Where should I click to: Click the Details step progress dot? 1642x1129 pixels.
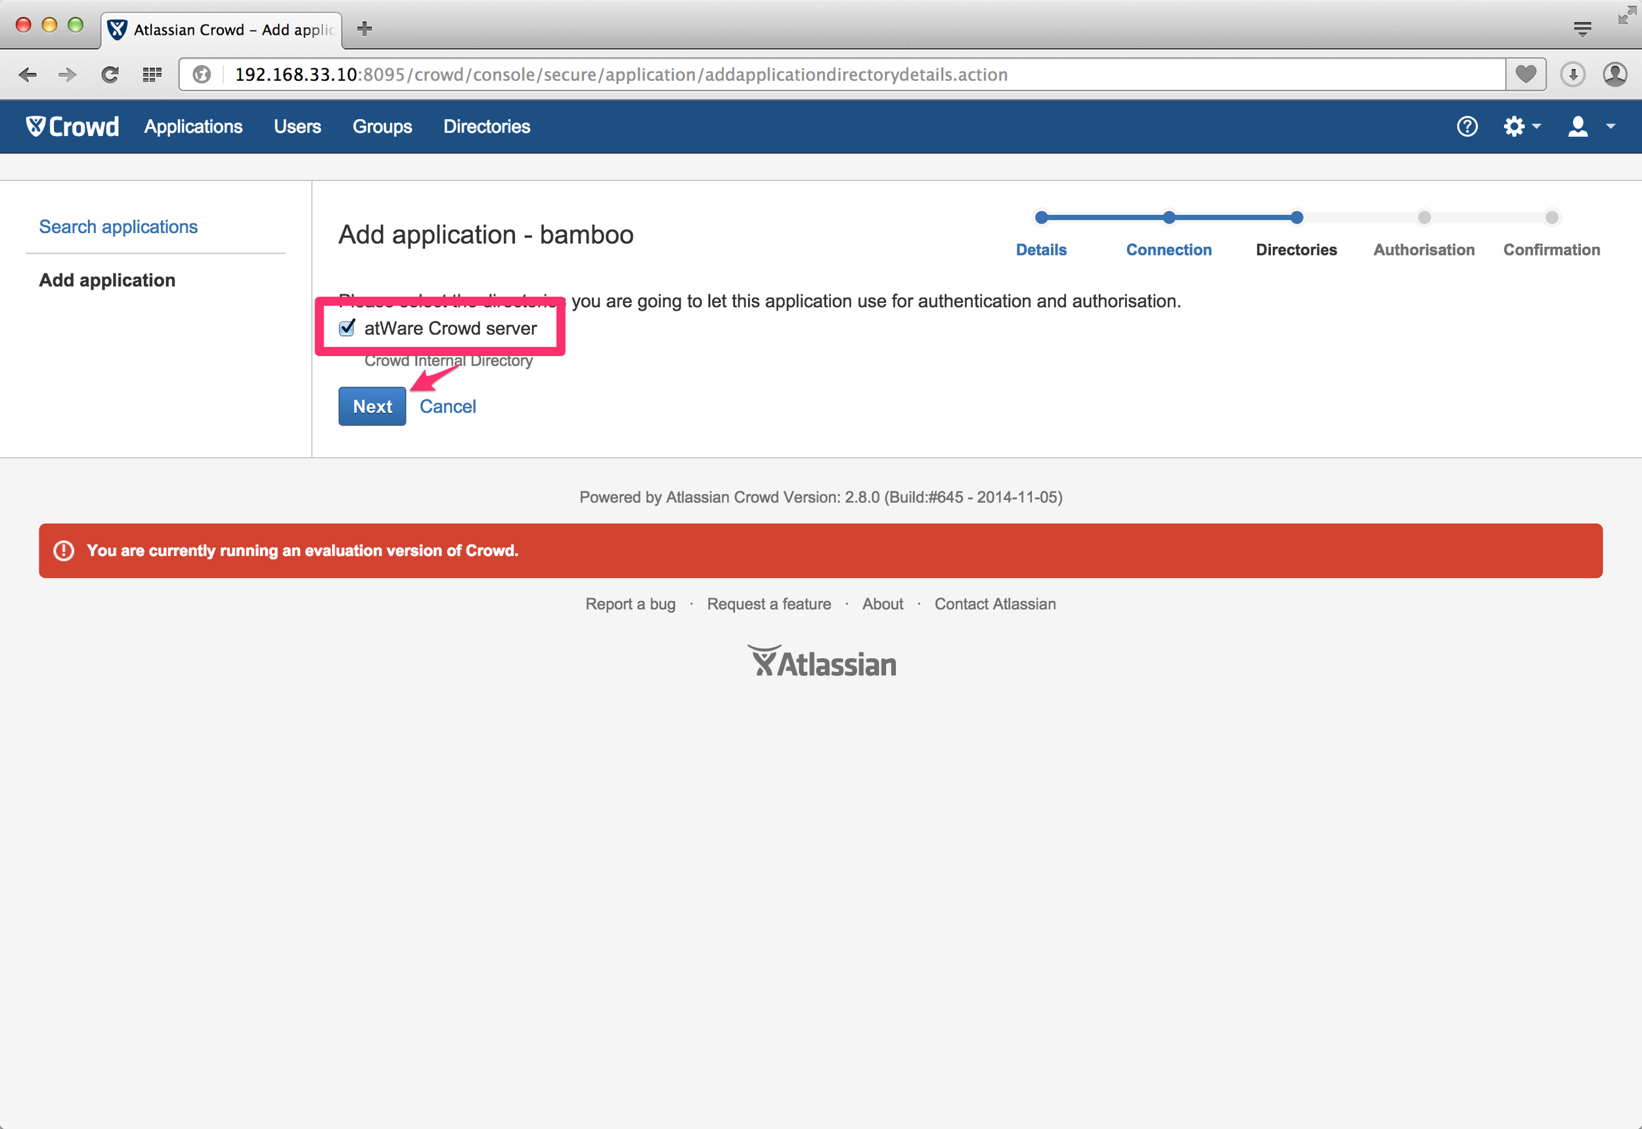click(1040, 217)
